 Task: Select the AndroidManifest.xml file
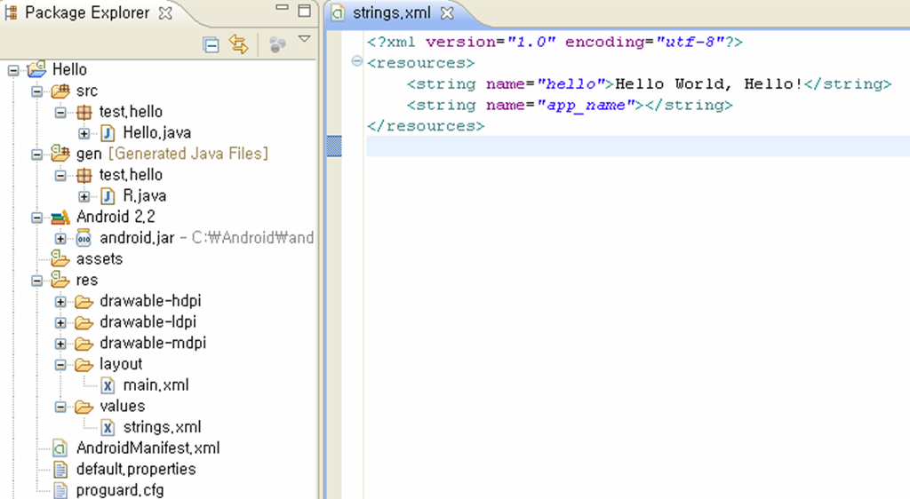148,448
